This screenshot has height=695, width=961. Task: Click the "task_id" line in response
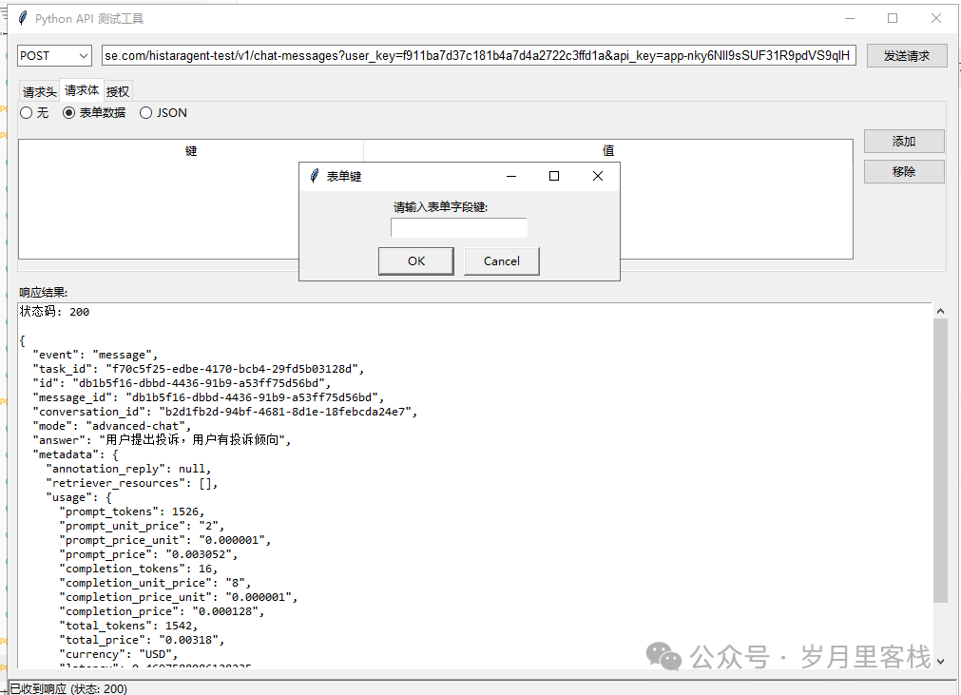point(199,369)
